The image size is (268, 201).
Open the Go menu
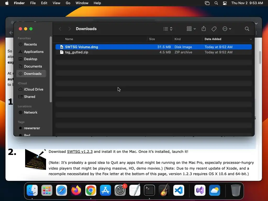pos(68,3)
